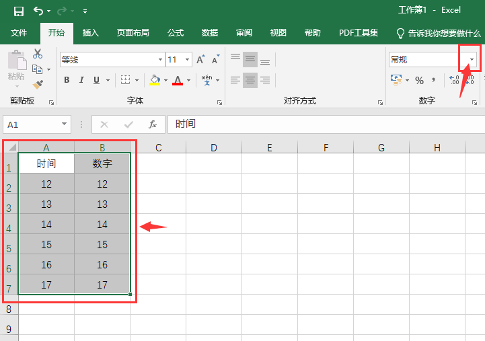Click the phonetic guide wén icon
The height and width of the screenshot is (341, 485).
click(207, 80)
